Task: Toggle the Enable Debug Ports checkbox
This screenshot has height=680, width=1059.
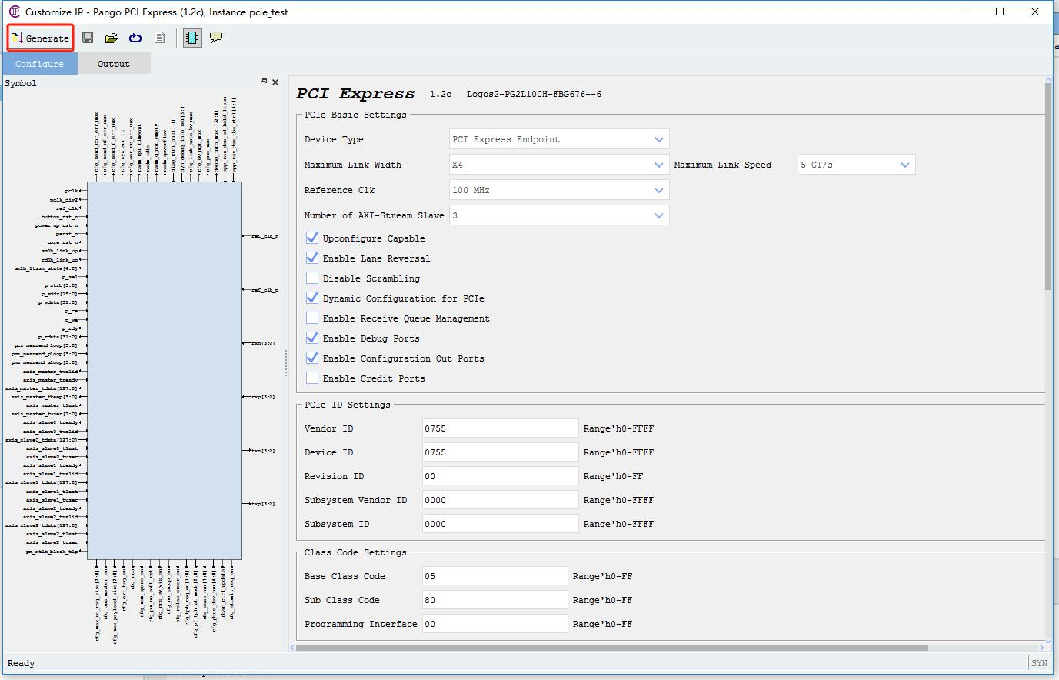Action: pyautogui.click(x=311, y=338)
